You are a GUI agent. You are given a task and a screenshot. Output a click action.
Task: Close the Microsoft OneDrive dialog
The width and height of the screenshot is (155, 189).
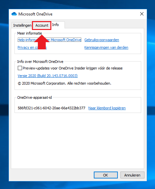pos(142,14)
